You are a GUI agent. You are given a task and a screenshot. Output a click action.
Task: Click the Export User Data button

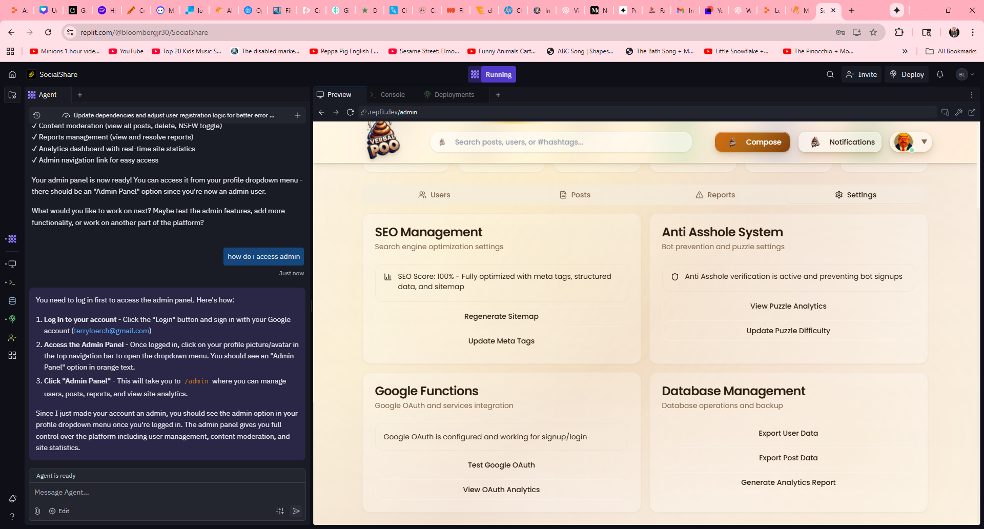[788, 433]
